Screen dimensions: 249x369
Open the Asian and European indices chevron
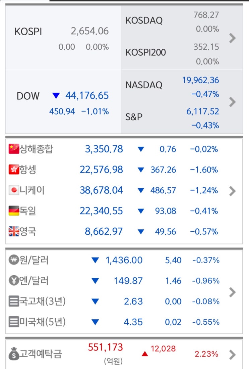click(x=232, y=191)
